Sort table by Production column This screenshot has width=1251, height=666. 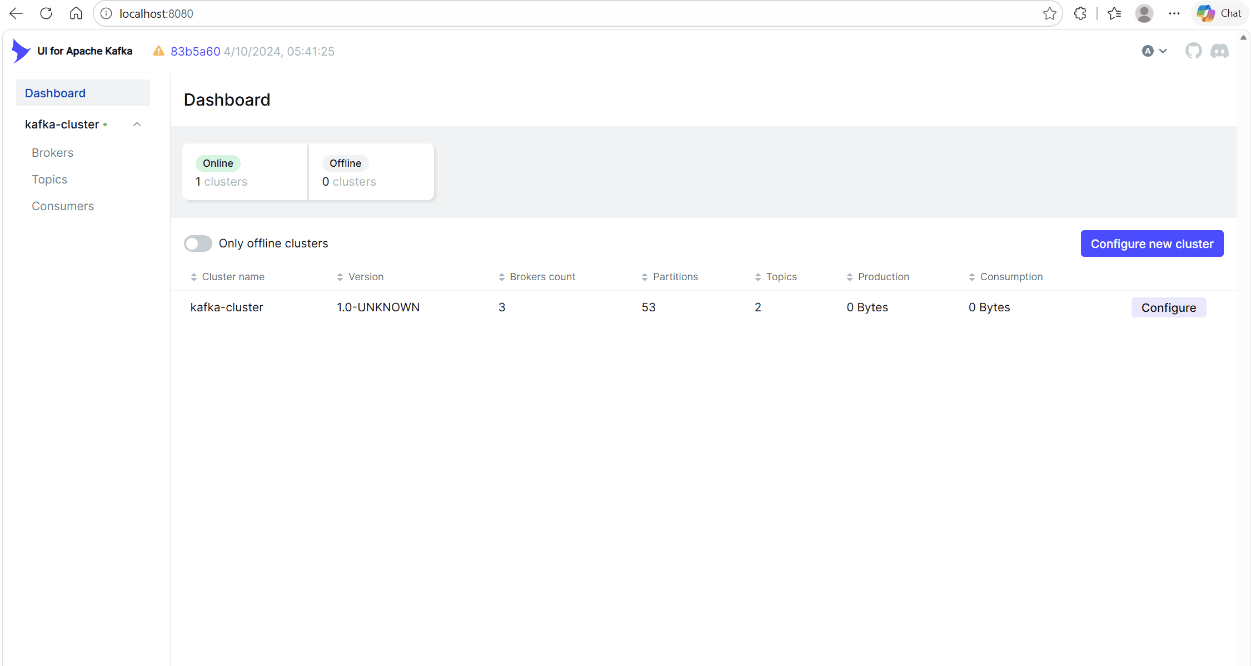[x=878, y=277]
